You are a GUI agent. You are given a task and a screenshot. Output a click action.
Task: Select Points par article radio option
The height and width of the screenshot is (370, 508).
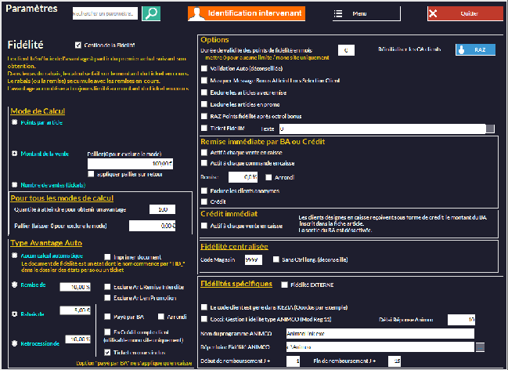click(x=15, y=123)
